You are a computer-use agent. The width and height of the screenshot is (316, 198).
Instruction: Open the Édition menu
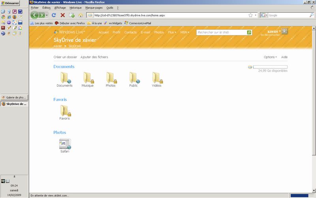pyautogui.click(x=46, y=8)
